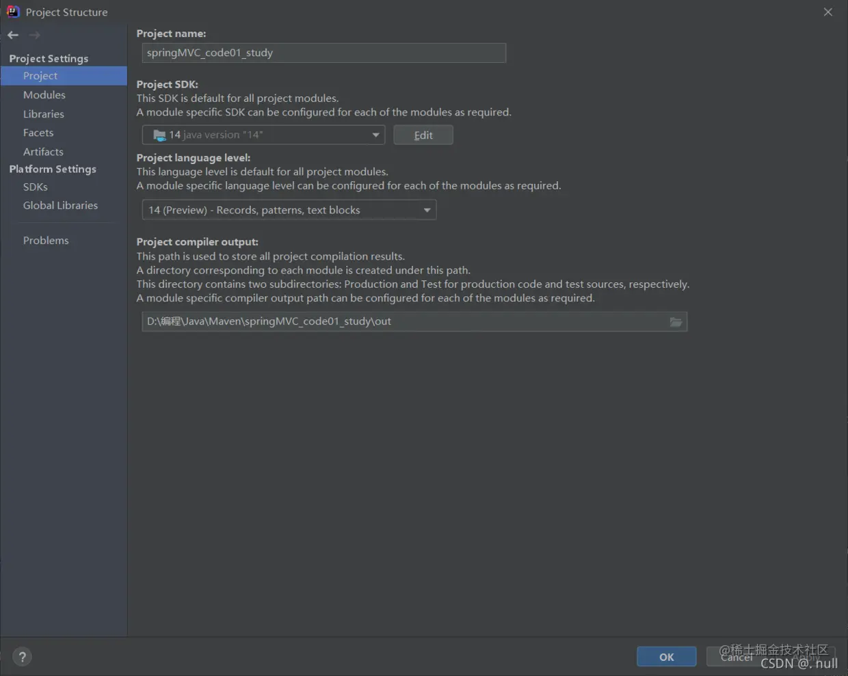Click the Project Structure window title
The image size is (848, 676).
pos(66,12)
